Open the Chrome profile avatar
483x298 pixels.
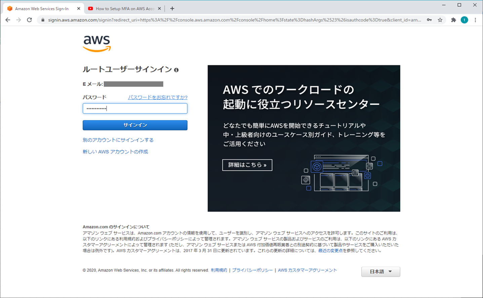(x=464, y=20)
